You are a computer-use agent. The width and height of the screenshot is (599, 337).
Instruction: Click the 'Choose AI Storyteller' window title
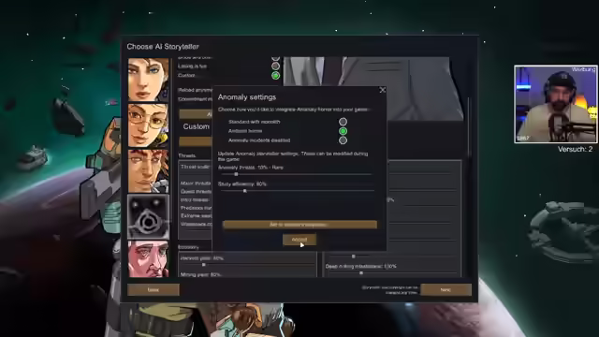[163, 47]
